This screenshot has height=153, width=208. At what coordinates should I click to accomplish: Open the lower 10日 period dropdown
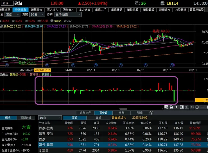pyautogui.click(x=50, y=118)
